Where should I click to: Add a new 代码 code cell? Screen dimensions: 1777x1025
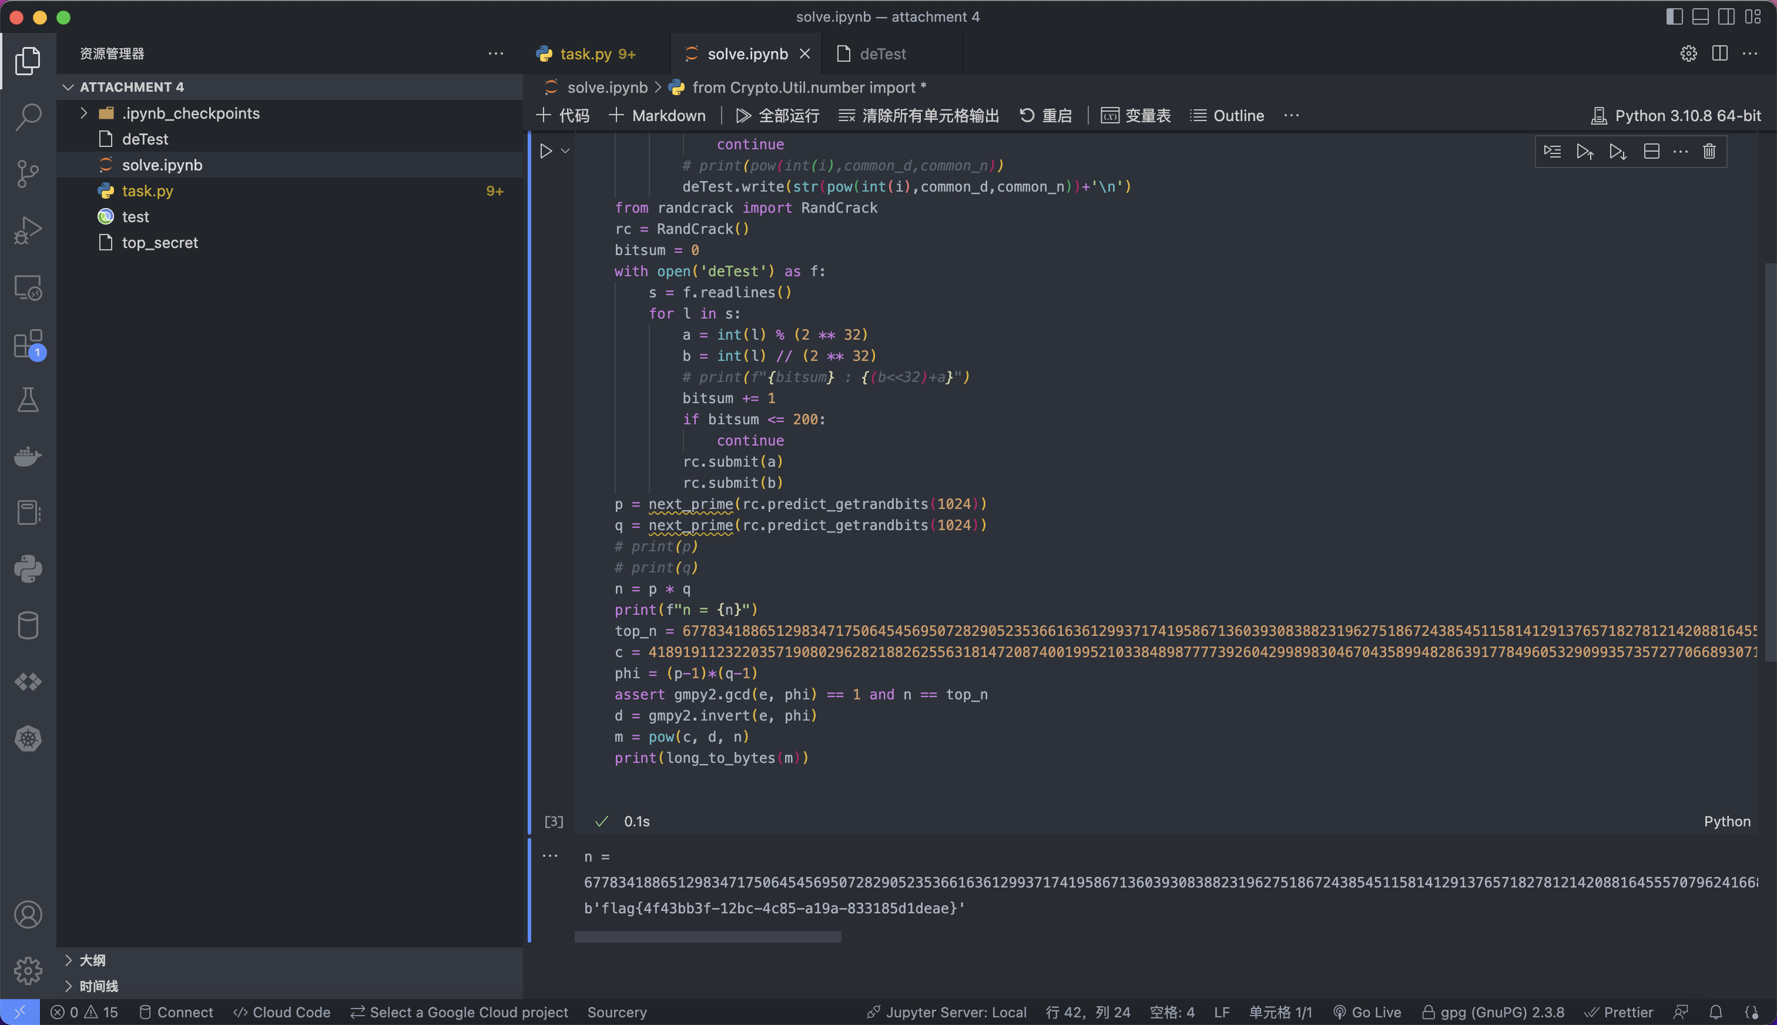[562, 115]
